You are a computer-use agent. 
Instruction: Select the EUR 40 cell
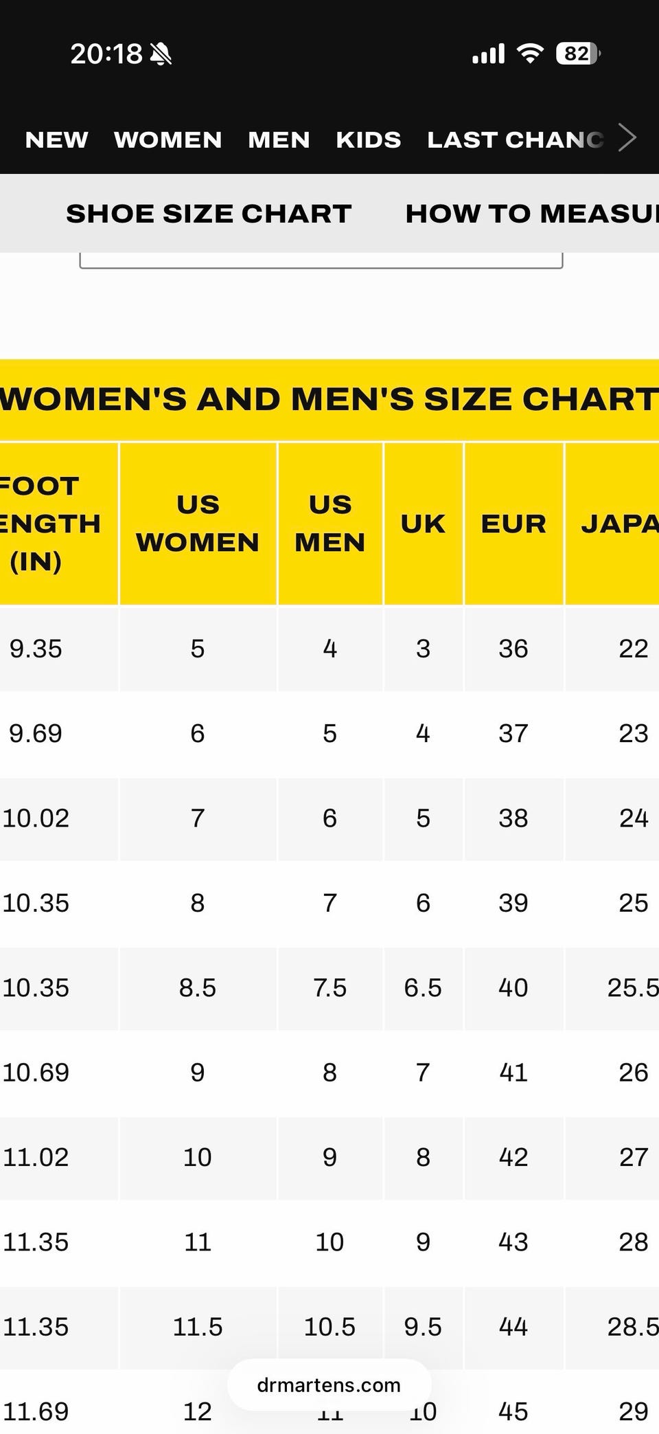point(513,988)
